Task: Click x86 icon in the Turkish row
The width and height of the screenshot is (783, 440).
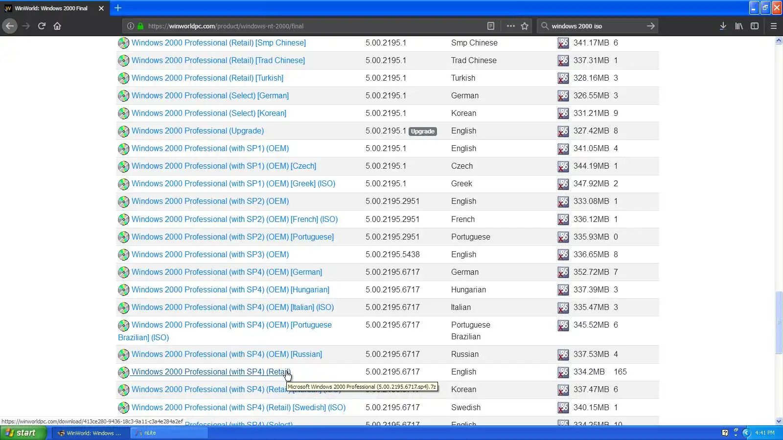Action: [x=563, y=78]
